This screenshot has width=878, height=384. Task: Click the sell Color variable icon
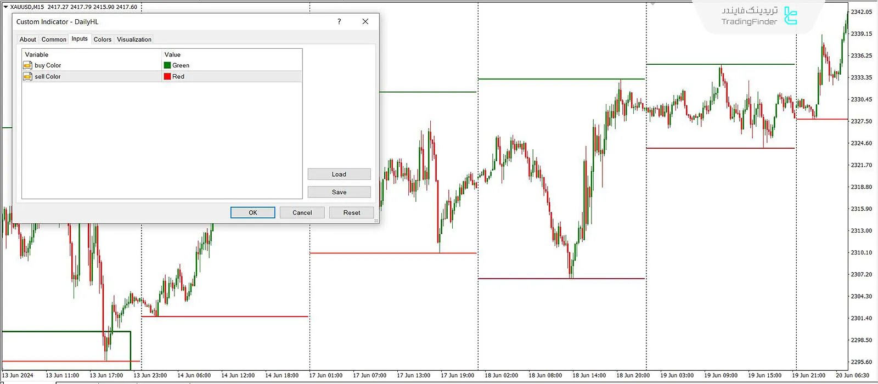[x=27, y=77]
